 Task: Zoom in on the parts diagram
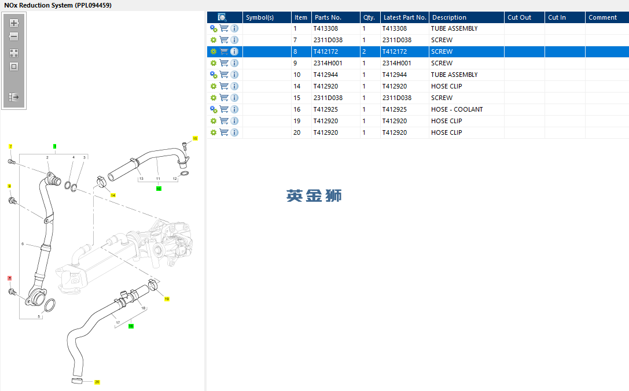click(x=14, y=23)
